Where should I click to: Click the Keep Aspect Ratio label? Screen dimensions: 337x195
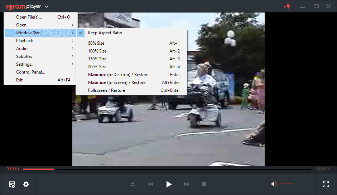click(x=105, y=33)
